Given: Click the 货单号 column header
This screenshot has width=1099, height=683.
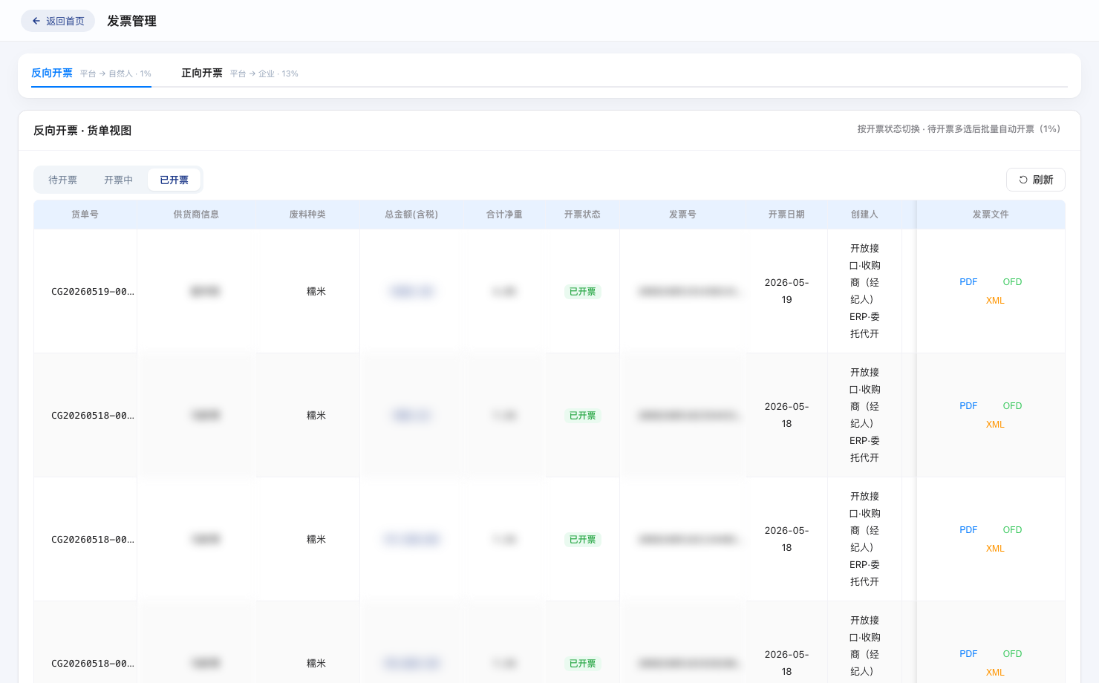Looking at the screenshot, I should click(x=85, y=215).
